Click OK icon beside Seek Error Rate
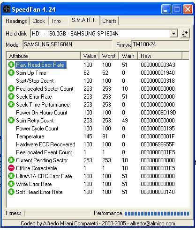This screenshot has width=196, height=230. [11, 96]
